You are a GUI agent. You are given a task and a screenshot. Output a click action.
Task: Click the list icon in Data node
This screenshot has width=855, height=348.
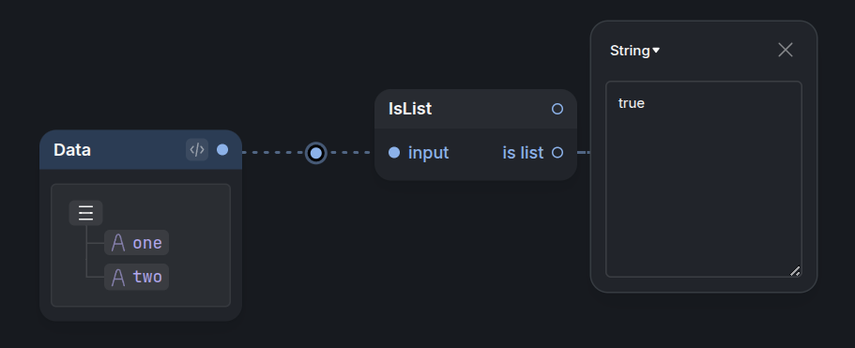pyautogui.click(x=85, y=213)
